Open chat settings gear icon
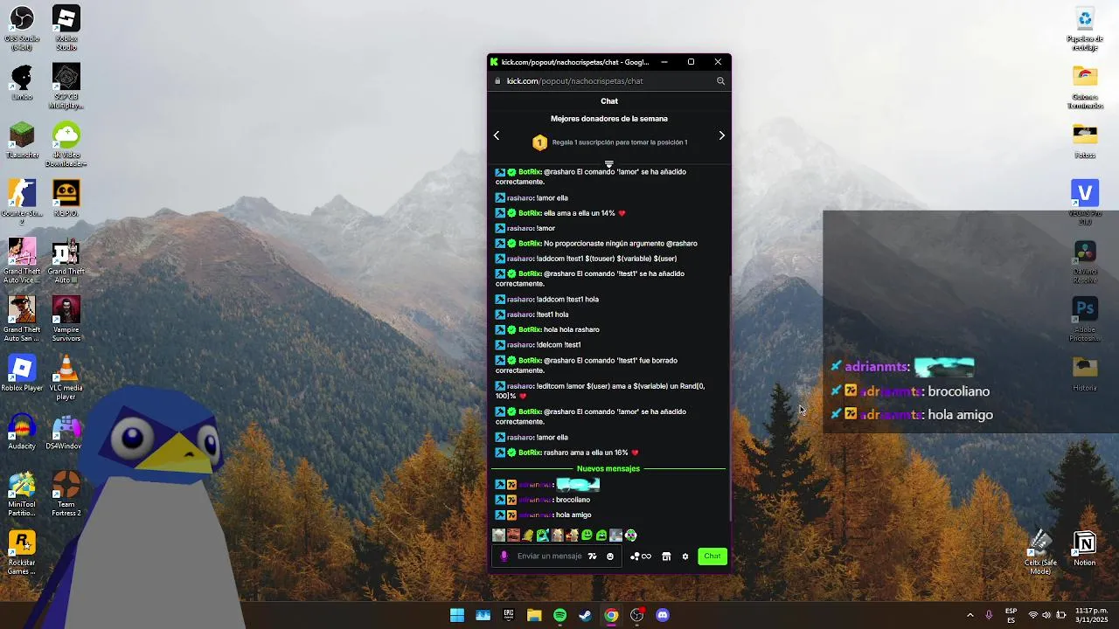 (x=685, y=556)
